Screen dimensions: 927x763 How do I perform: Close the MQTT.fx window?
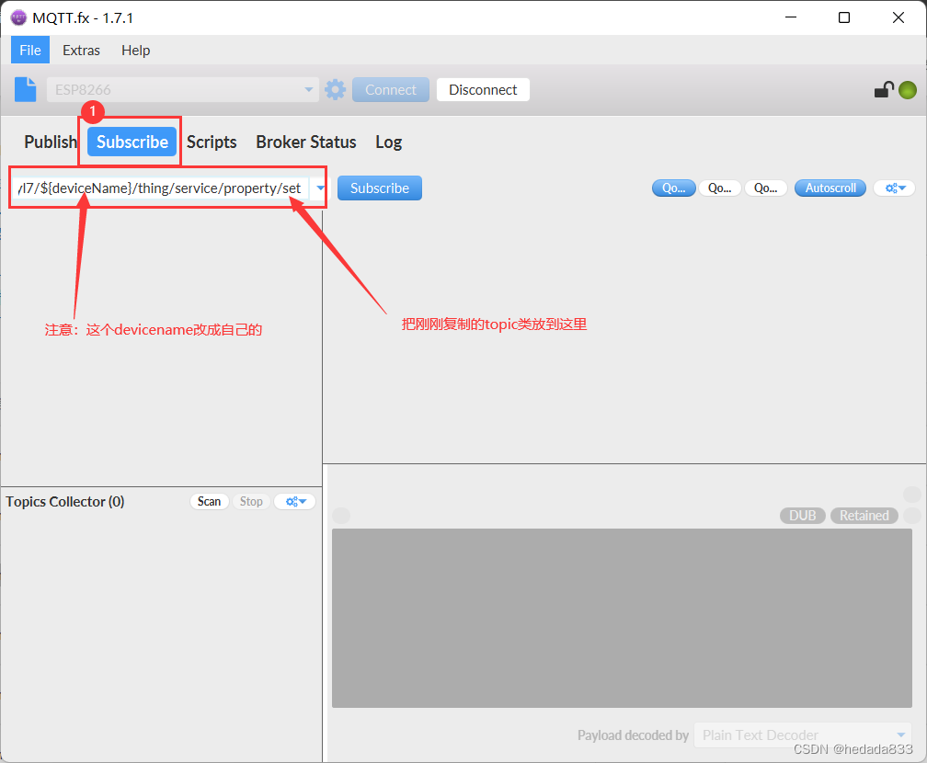pyautogui.click(x=898, y=17)
